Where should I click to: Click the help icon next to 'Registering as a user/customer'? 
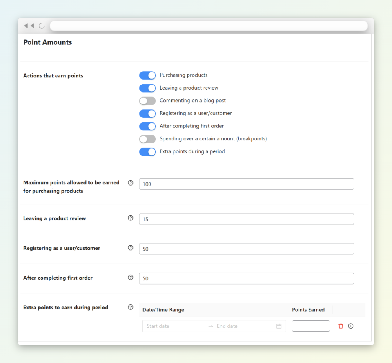pyautogui.click(x=131, y=248)
